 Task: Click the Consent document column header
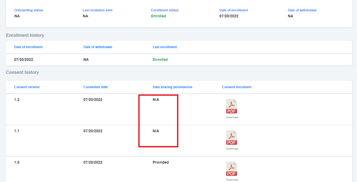[237, 87]
